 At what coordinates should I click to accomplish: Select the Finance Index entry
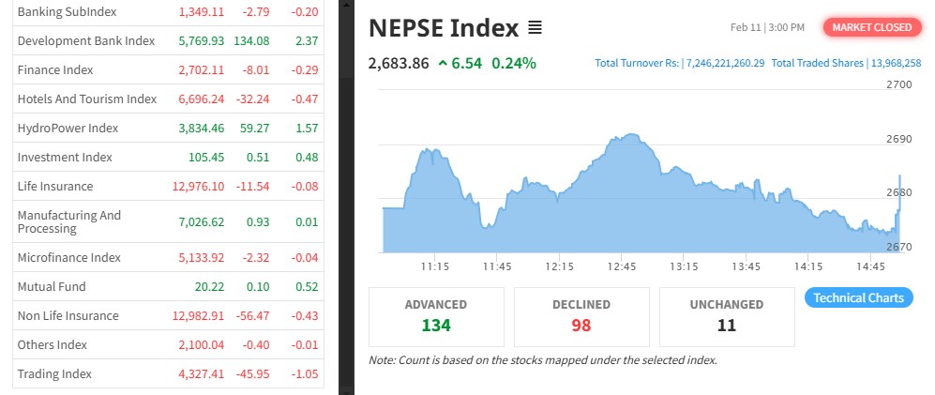point(56,69)
